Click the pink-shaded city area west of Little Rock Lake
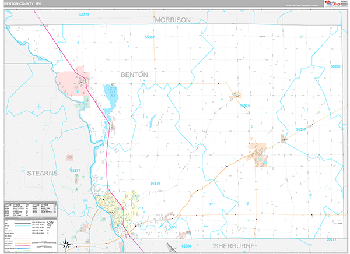The width and height of the screenshot is (350, 254). pyautogui.click(x=72, y=82)
